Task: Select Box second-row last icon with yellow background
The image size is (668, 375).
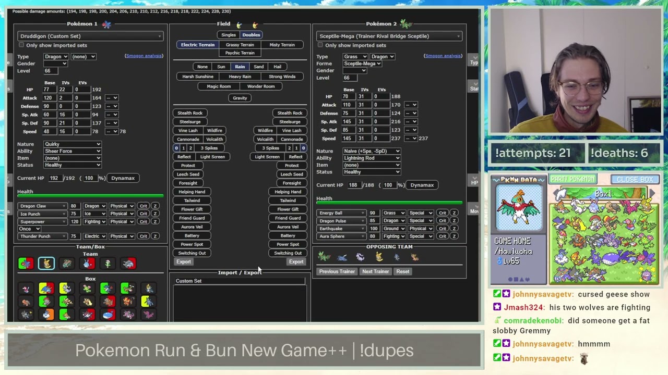Action: (149, 302)
